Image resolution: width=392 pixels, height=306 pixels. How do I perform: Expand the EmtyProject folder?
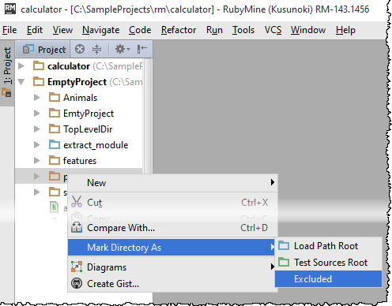click(37, 114)
